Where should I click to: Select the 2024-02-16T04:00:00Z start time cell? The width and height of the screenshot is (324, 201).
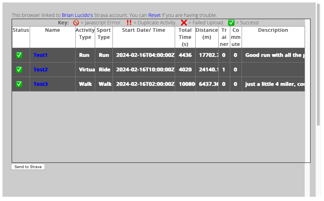point(144,55)
